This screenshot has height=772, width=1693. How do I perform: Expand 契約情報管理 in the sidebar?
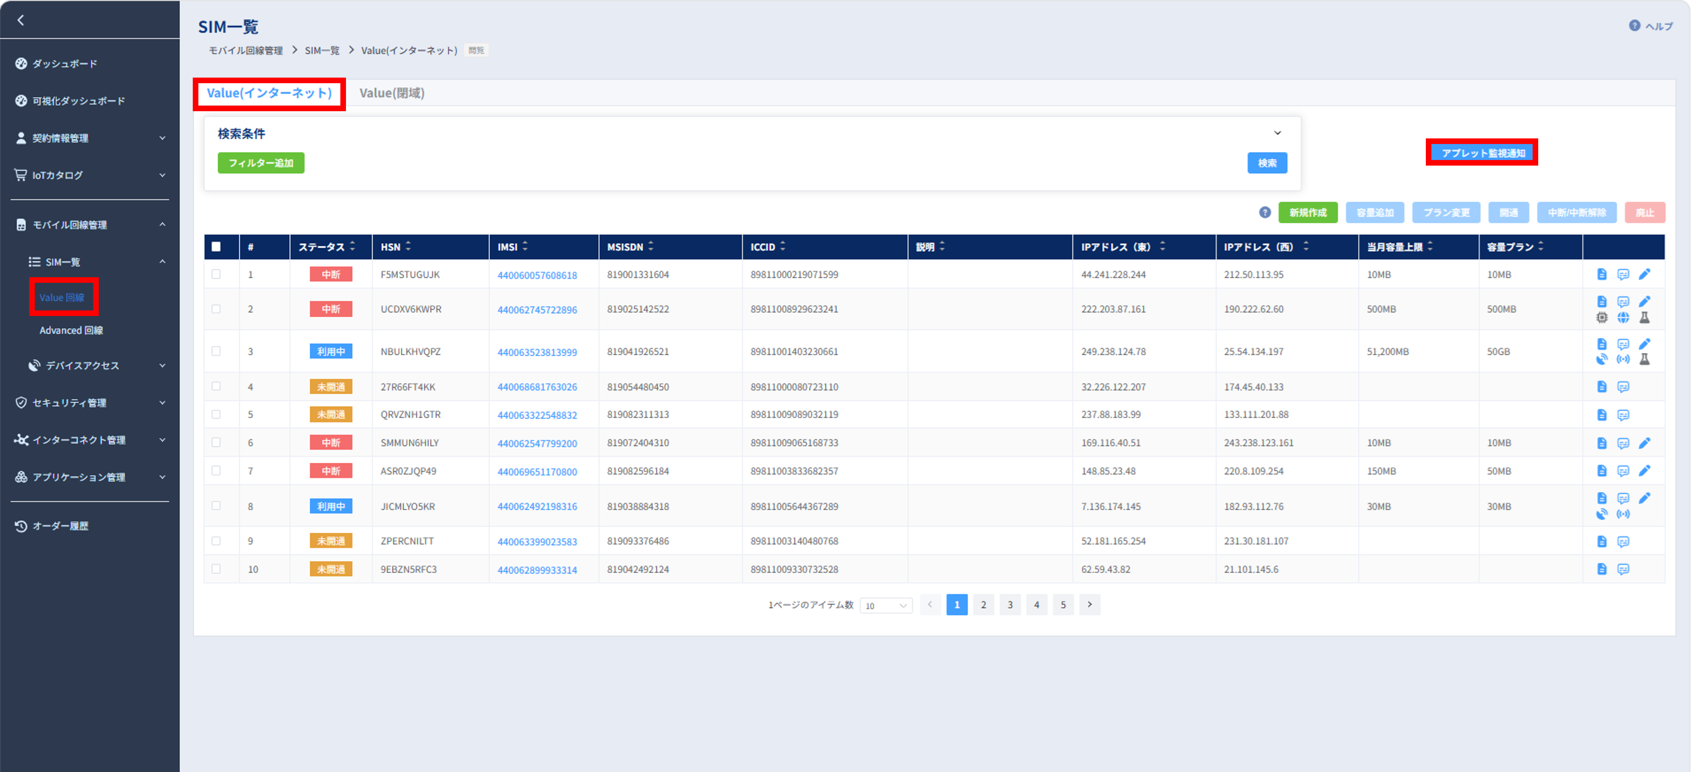pyautogui.click(x=90, y=138)
